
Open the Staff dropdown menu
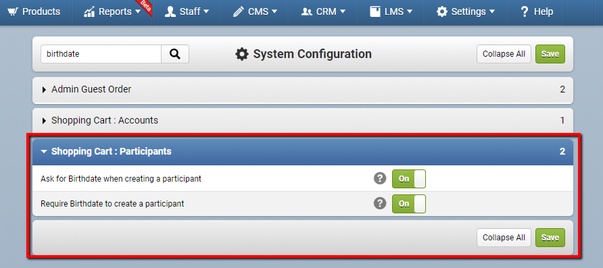point(187,12)
